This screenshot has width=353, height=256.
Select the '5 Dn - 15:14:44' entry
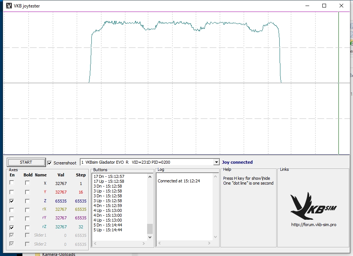(107, 225)
